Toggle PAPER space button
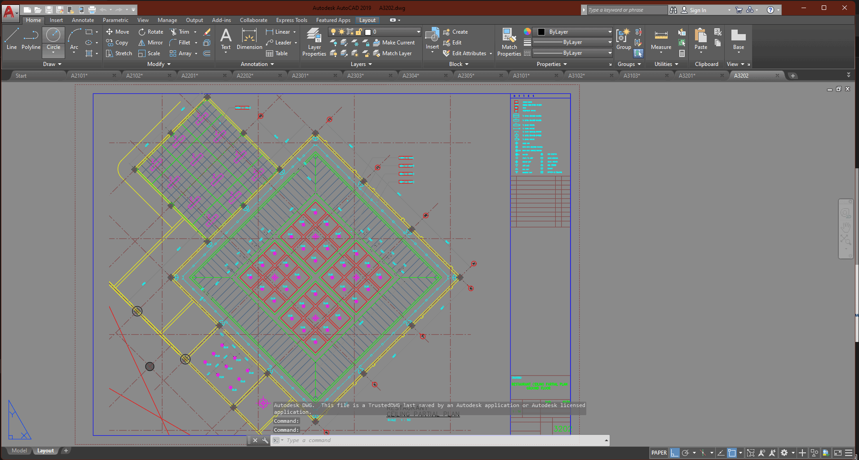Viewport: 859px width, 460px height. click(x=659, y=453)
